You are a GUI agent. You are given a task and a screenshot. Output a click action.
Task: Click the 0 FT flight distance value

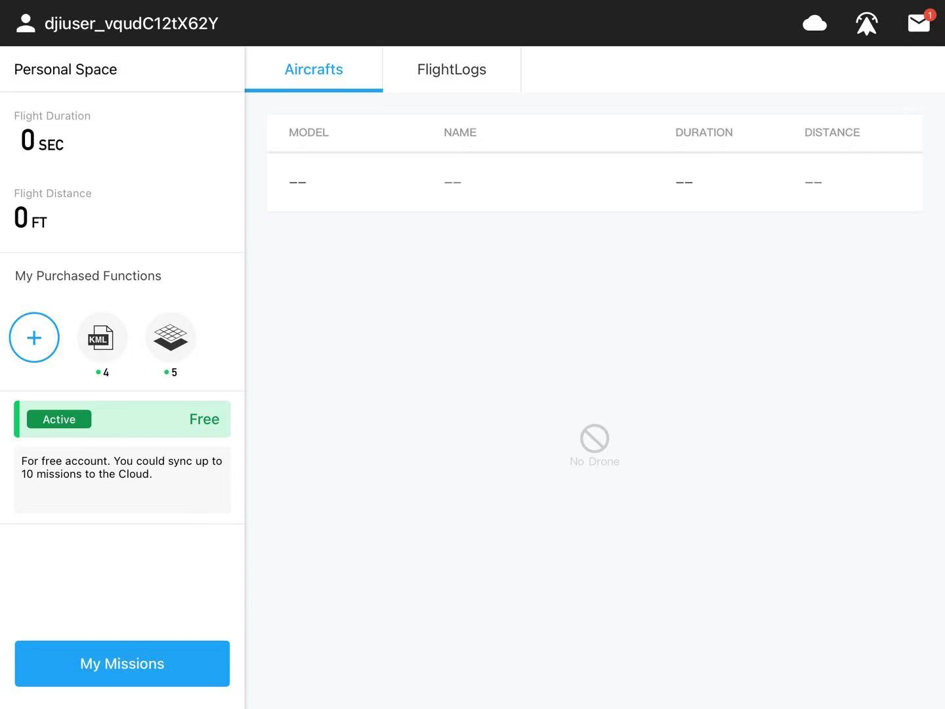pyautogui.click(x=31, y=218)
